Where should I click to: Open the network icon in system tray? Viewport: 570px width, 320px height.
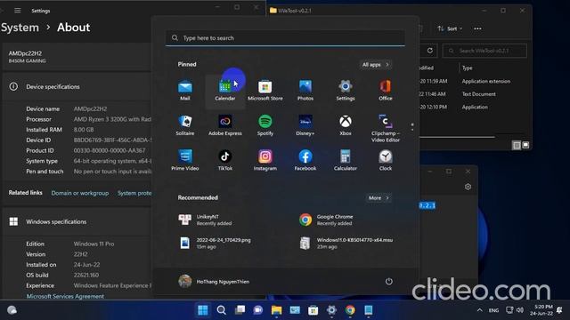click(509, 310)
